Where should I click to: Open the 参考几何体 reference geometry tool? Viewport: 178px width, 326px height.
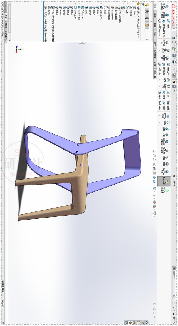[x=166, y=116]
